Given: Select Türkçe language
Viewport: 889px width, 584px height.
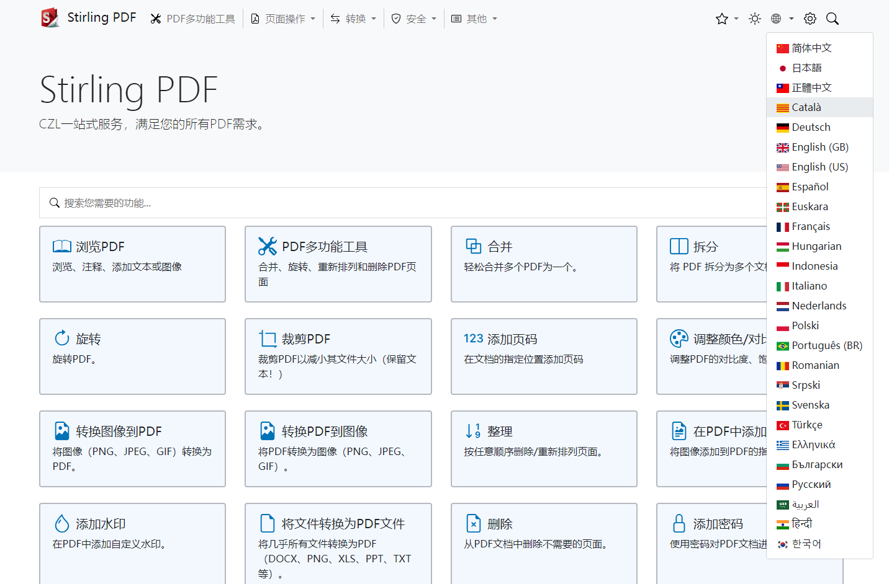Looking at the screenshot, I should pos(819,425).
